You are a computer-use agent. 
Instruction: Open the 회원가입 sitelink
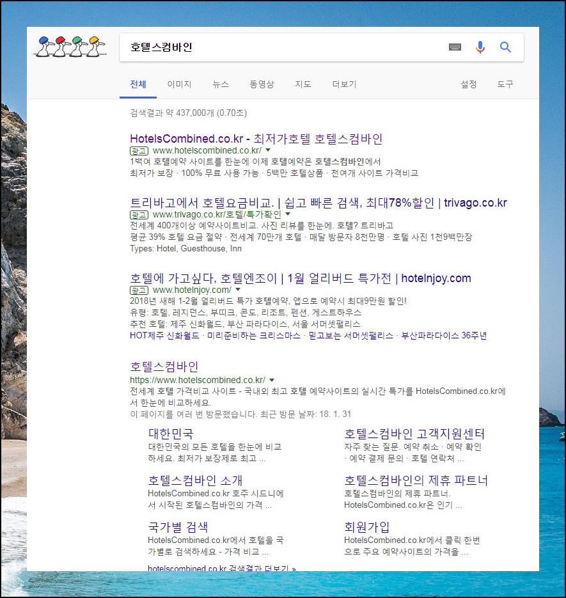click(366, 528)
